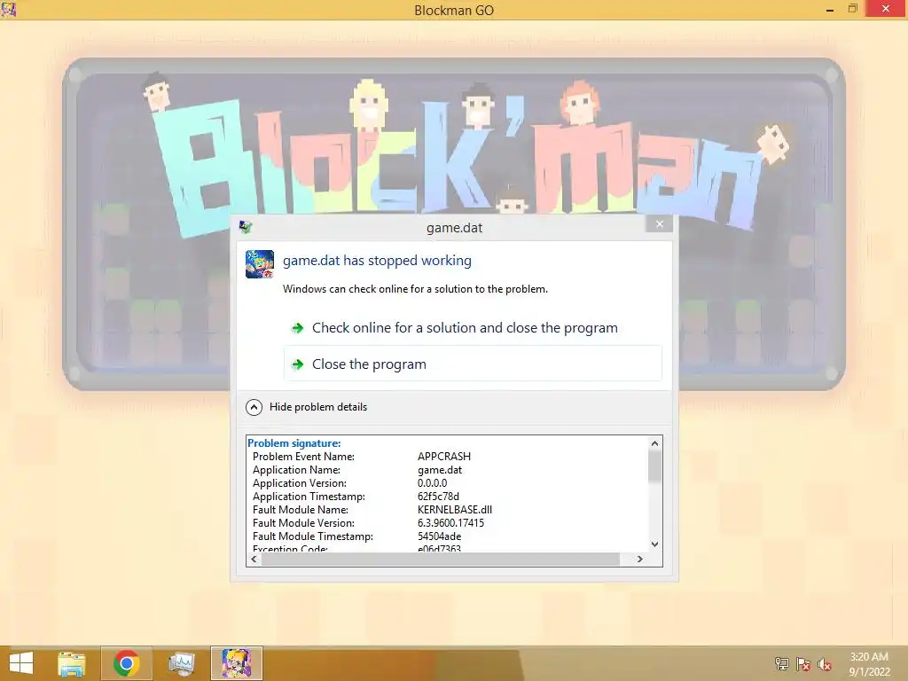908x681 pixels.
Task: Restore down the Blockman GO window
Action: 853,9
